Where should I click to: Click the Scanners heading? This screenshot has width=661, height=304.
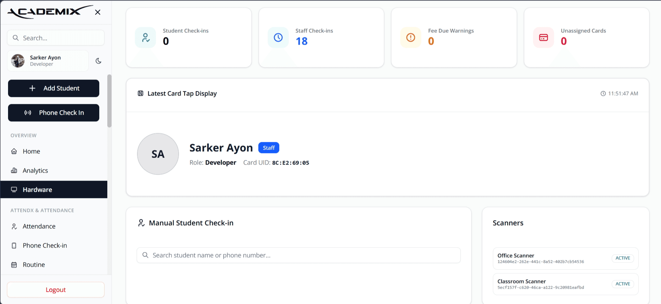508,223
